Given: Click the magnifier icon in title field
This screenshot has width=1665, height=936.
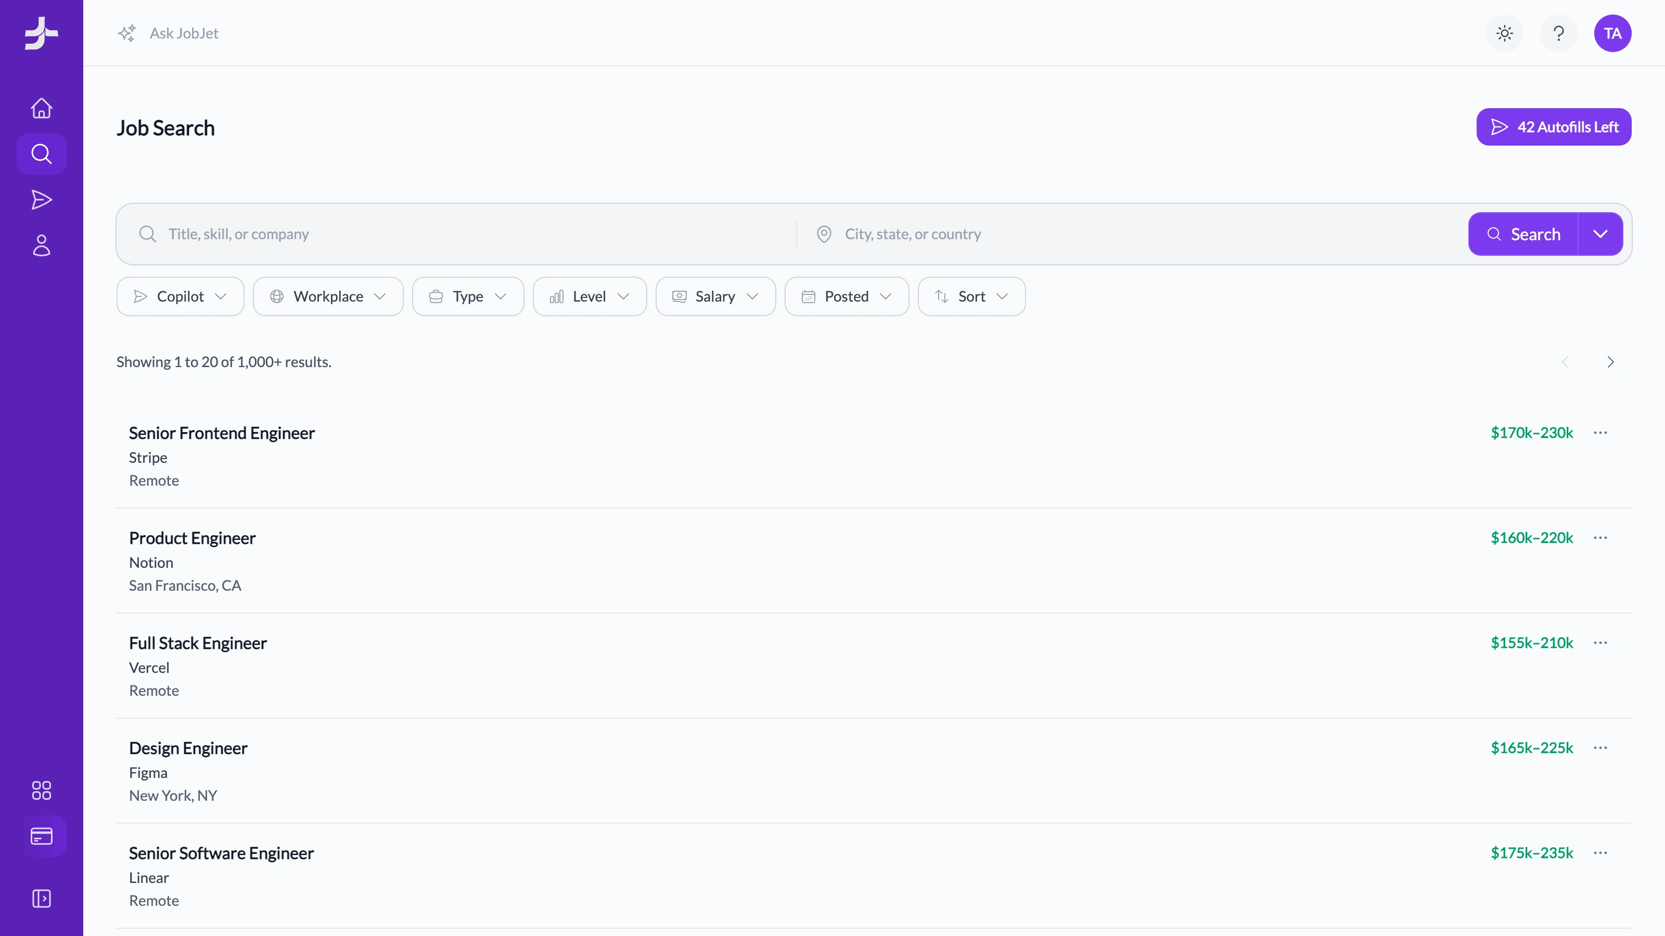Looking at the screenshot, I should 147,234.
